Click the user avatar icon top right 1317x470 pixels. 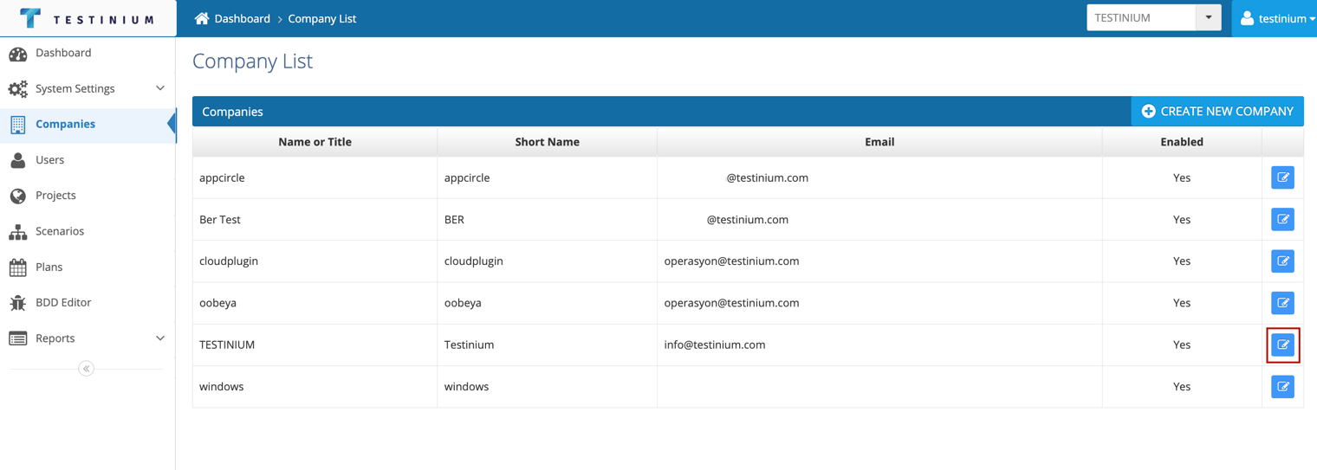1247,18
